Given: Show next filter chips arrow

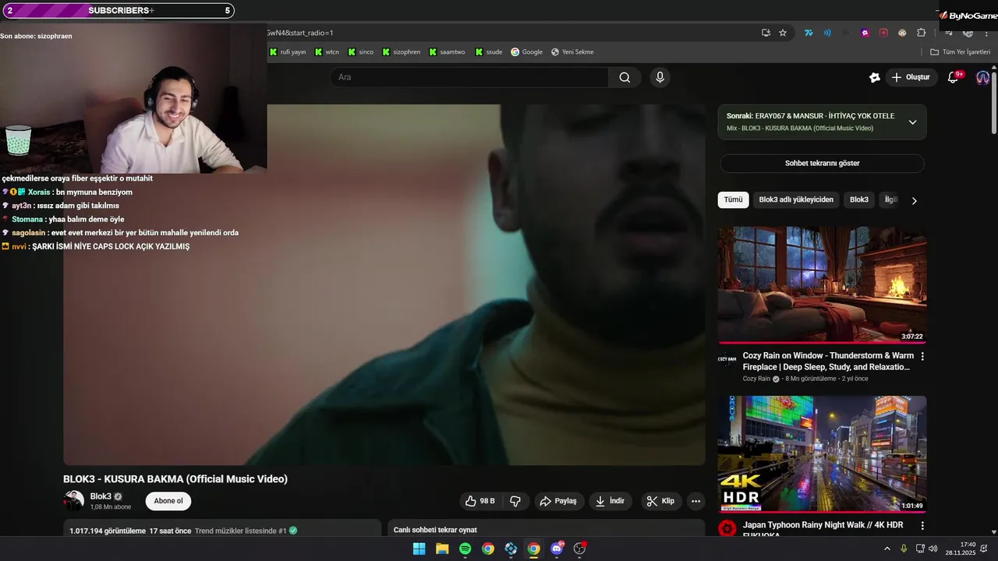Looking at the screenshot, I should (914, 200).
